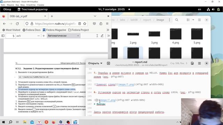
Task: Select the PDF text tool
Action: tap(97, 36)
